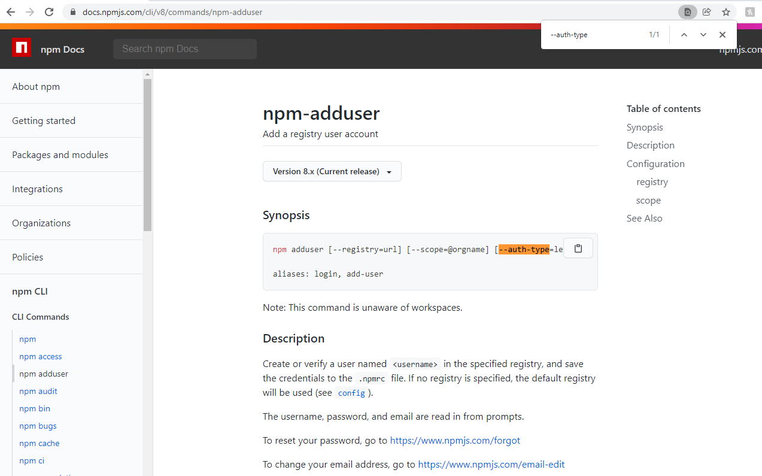
Task: Reload the page
Action: [x=50, y=12]
